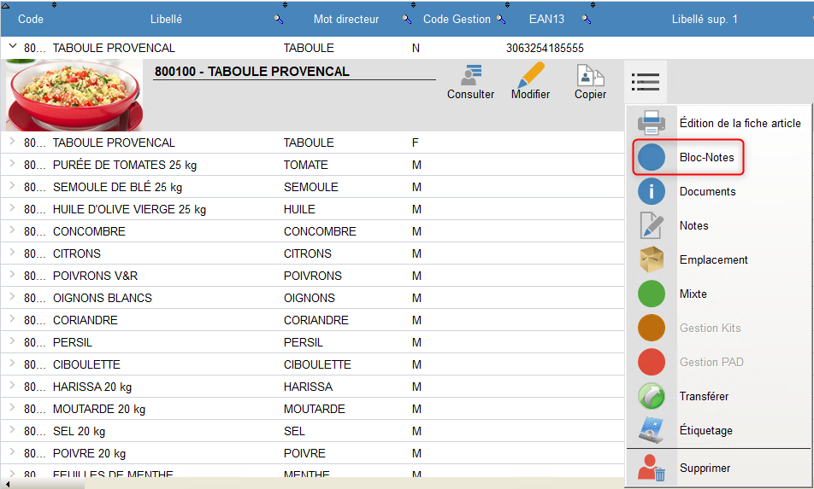Viewport: 814px width, 489px height.
Task: Click the Consulter icon
Action: [469, 77]
